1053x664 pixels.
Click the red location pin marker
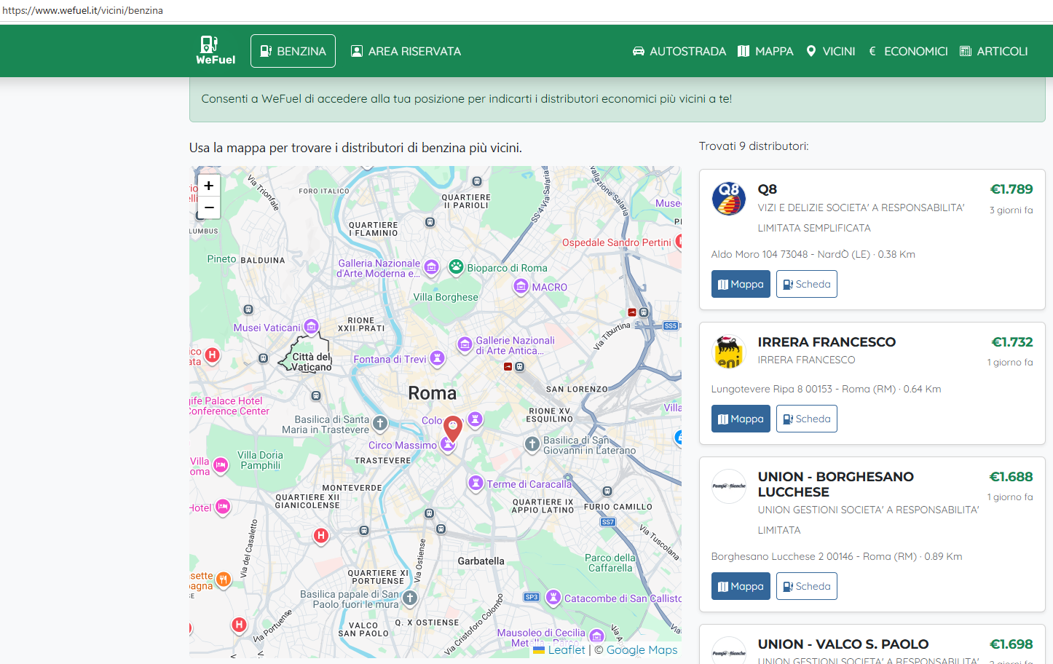[453, 428]
